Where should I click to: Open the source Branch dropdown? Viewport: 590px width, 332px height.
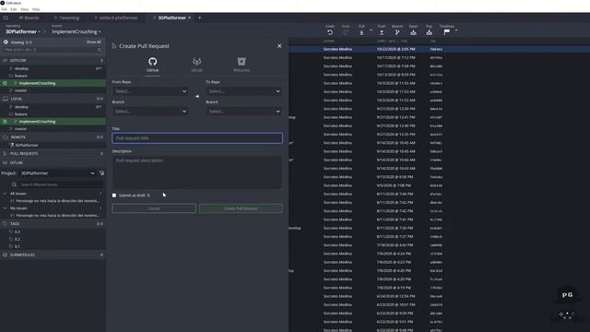(150, 112)
